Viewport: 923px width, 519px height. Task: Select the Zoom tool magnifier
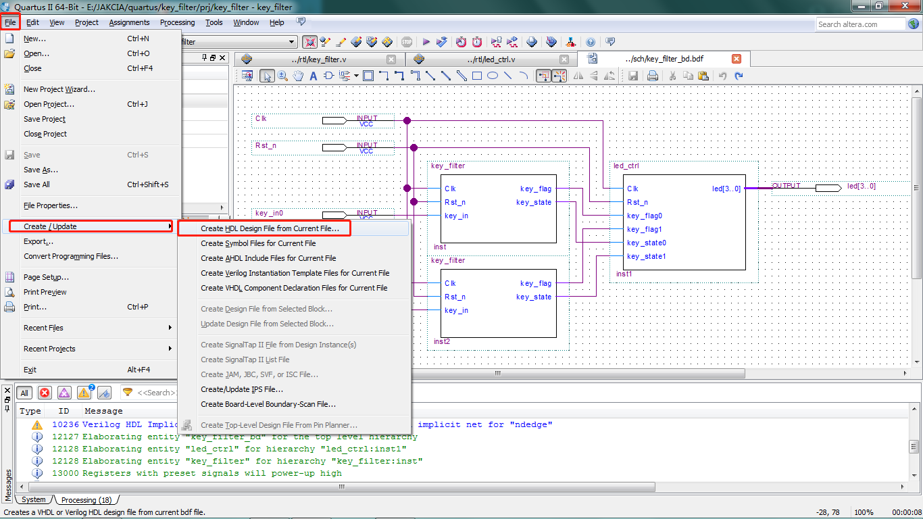[x=282, y=76]
